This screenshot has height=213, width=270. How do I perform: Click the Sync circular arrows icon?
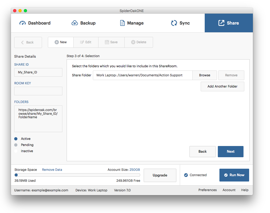point(174,23)
